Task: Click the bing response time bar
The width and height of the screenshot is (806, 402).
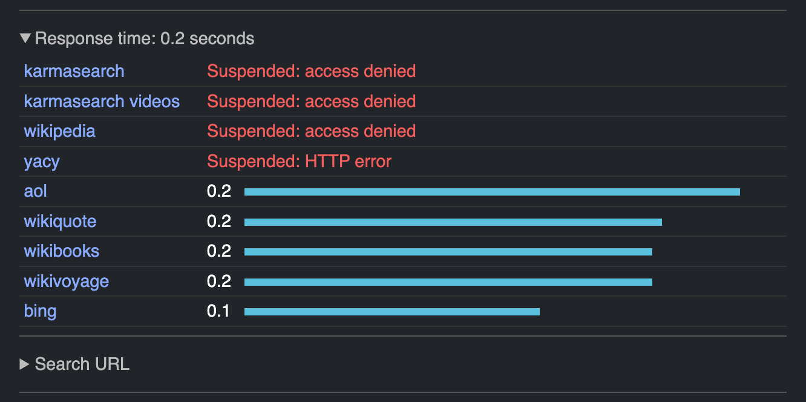Action: [392, 312]
